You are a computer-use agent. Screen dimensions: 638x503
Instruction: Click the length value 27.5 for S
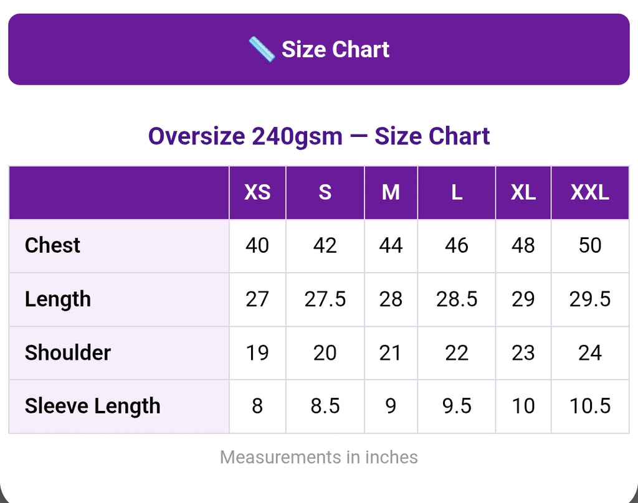[325, 299]
